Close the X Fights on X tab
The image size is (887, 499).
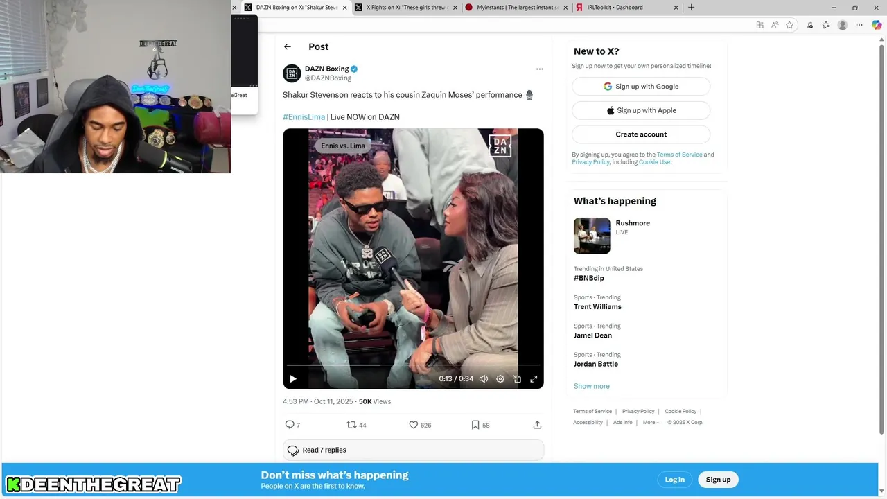(x=455, y=8)
